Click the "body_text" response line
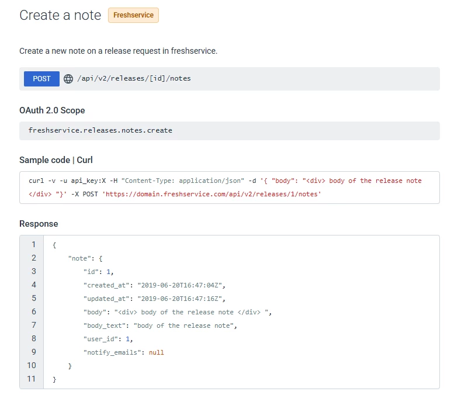This screenshot has width=475, height=402. point(160,325)
